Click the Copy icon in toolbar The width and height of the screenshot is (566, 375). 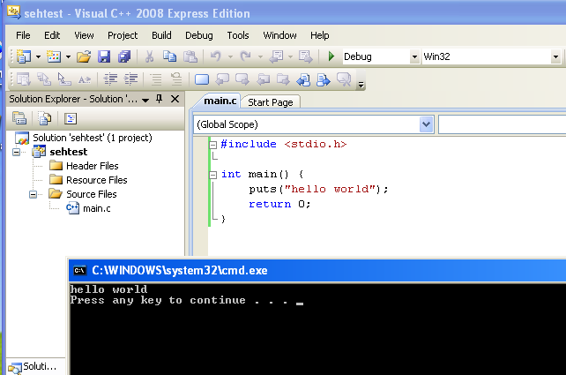pos(169,56)
